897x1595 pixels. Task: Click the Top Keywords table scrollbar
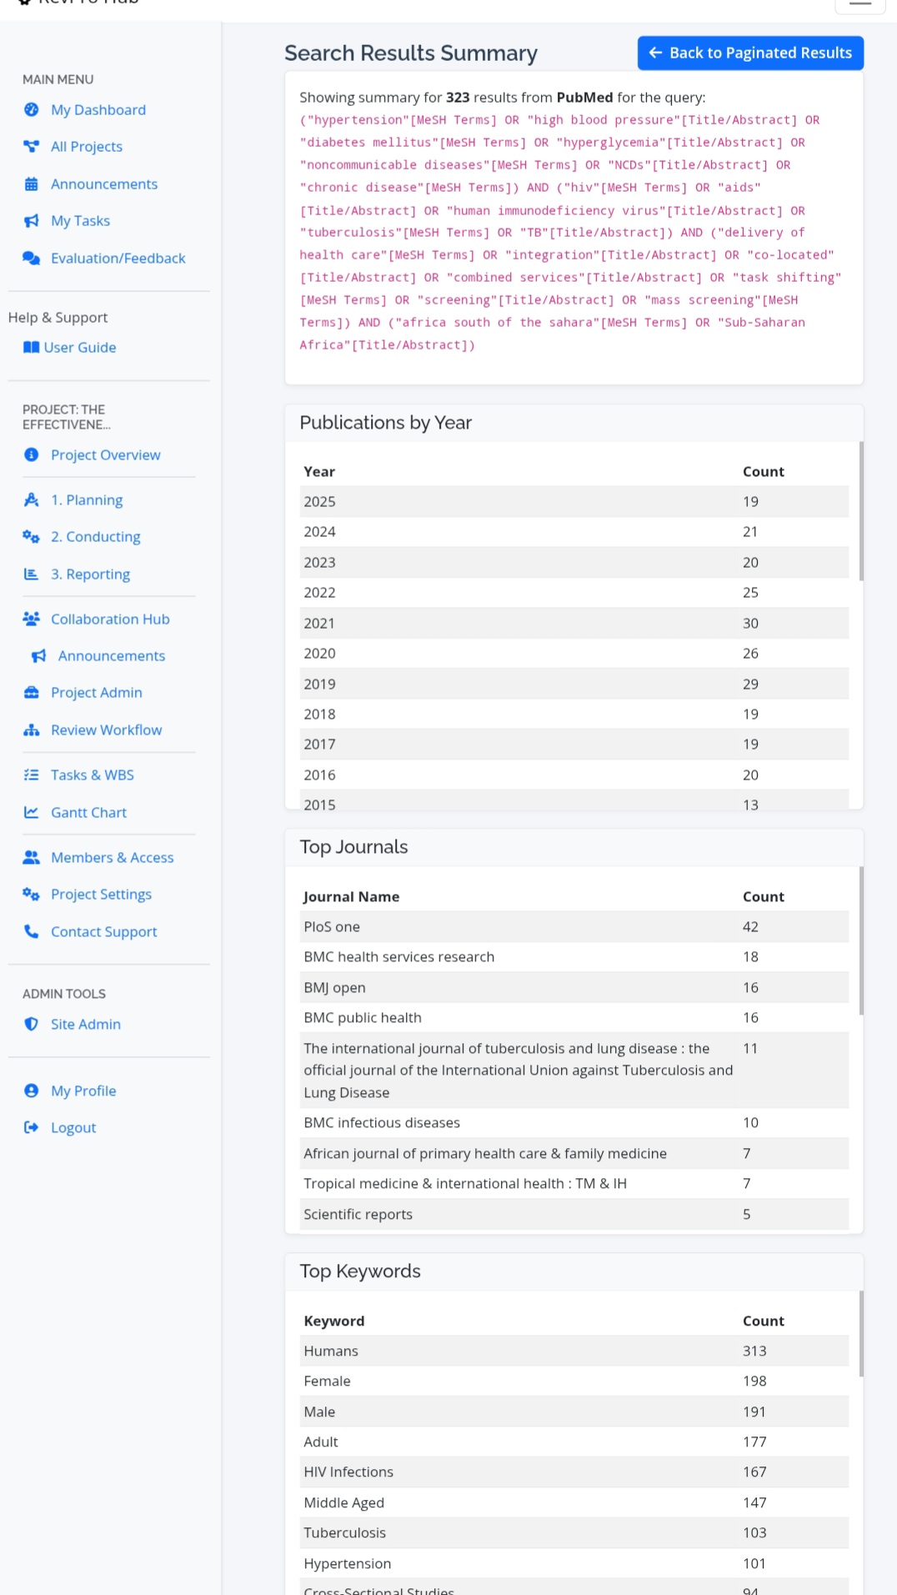[x=861, y=1334]
